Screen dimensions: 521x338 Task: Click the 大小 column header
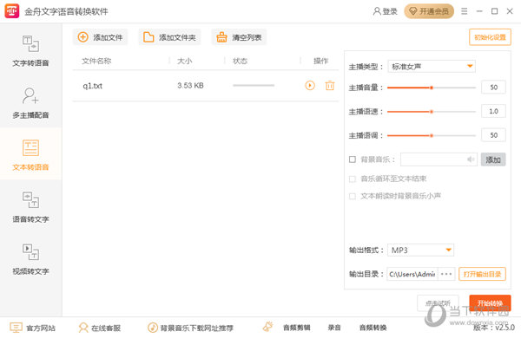[x=184, y=61]
